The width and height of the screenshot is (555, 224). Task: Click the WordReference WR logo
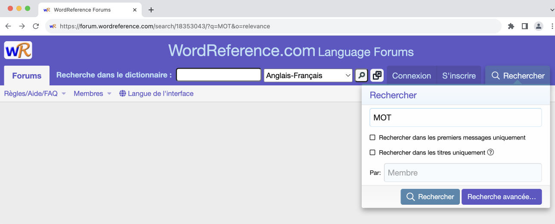coord(18,50)
